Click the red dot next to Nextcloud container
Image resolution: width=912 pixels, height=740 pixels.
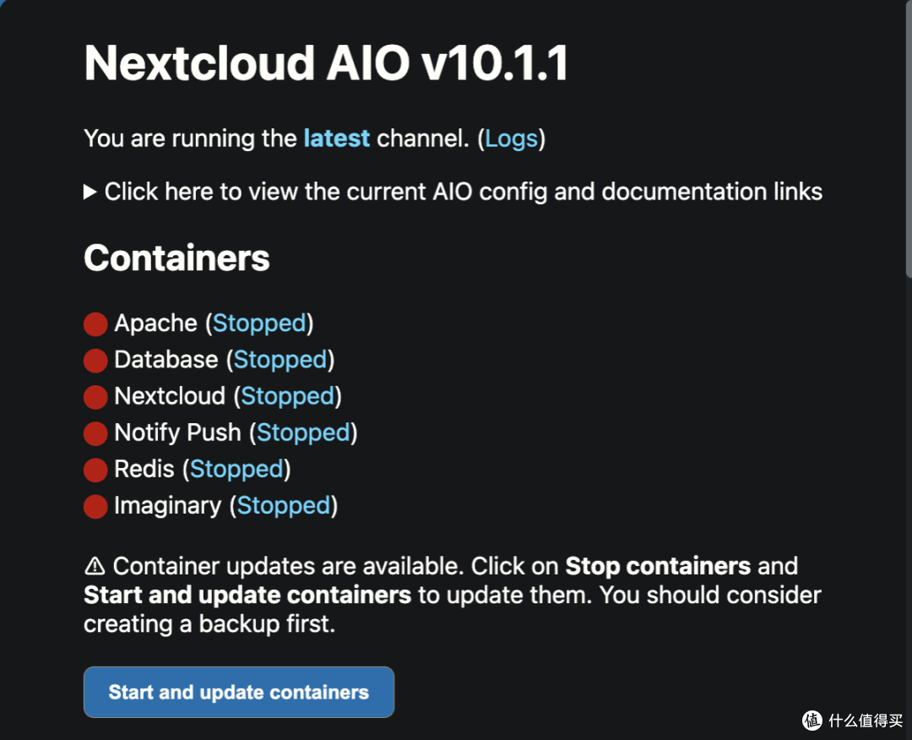coord(95,396)
